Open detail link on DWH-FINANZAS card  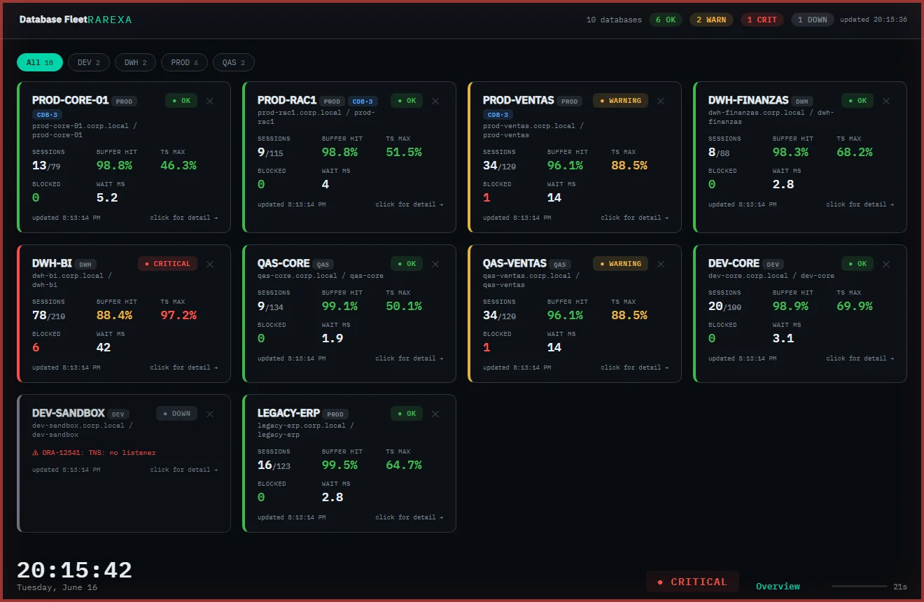860,204
